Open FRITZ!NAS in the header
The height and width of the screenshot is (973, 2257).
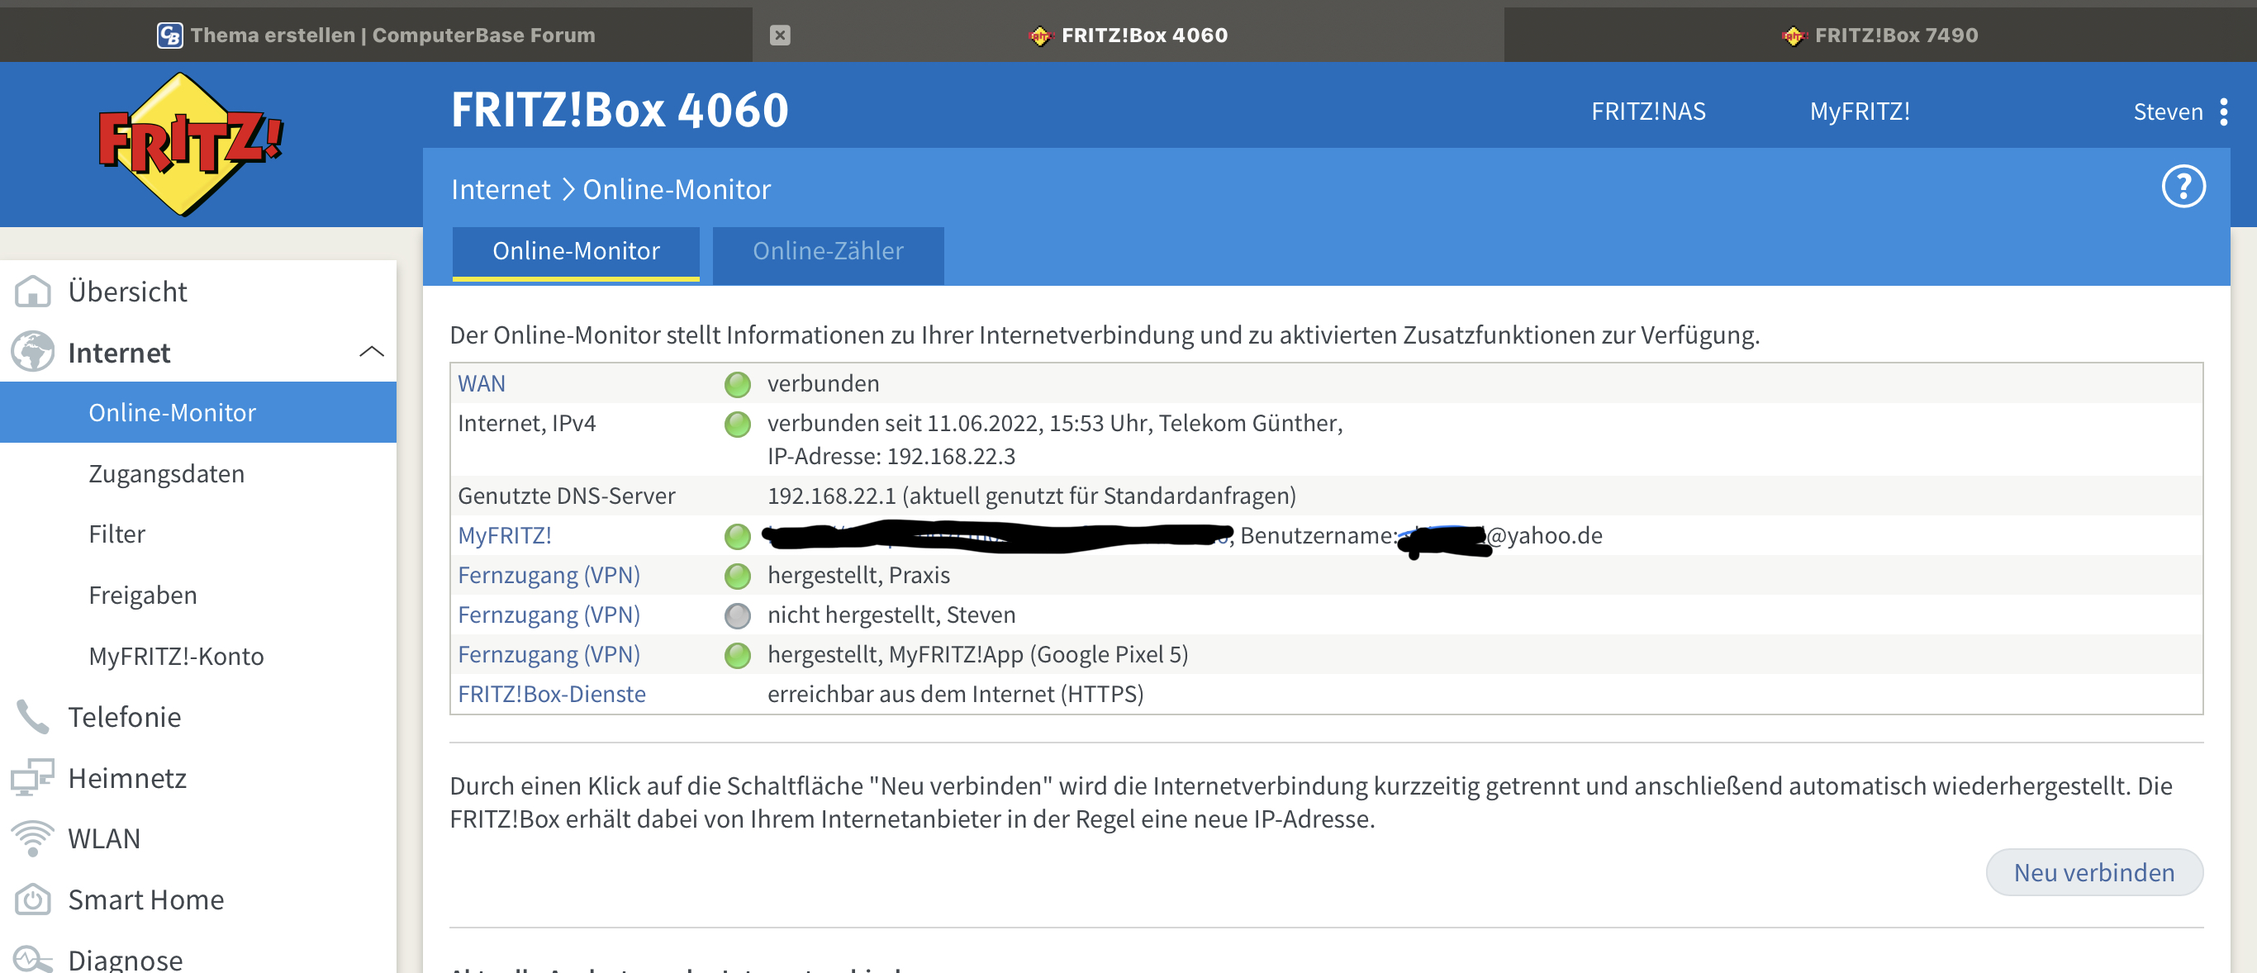tap(1648, 112)
